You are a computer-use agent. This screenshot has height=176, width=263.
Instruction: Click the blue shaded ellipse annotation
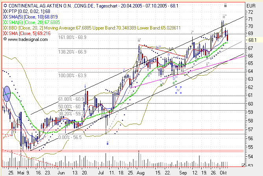(7, 94)
